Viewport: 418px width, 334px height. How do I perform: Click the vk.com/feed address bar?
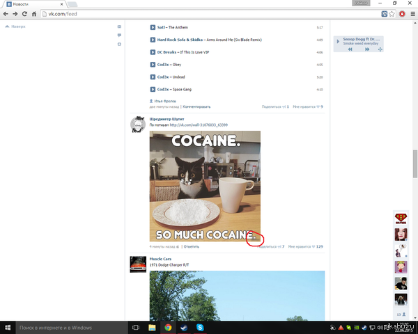point(209,14)
